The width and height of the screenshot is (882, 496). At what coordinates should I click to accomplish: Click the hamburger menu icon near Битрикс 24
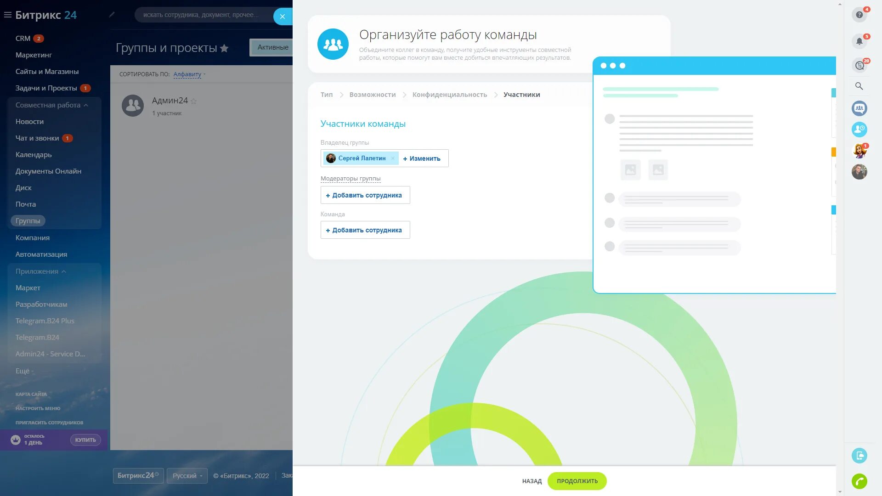click(7, 15)
